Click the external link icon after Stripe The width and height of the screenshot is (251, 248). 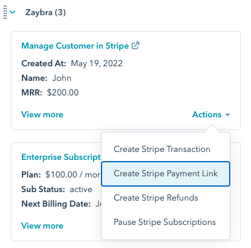(136, 46)
